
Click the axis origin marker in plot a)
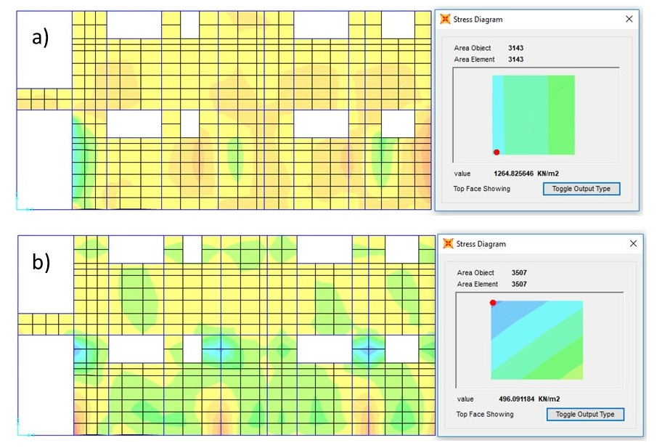[18, 206]
